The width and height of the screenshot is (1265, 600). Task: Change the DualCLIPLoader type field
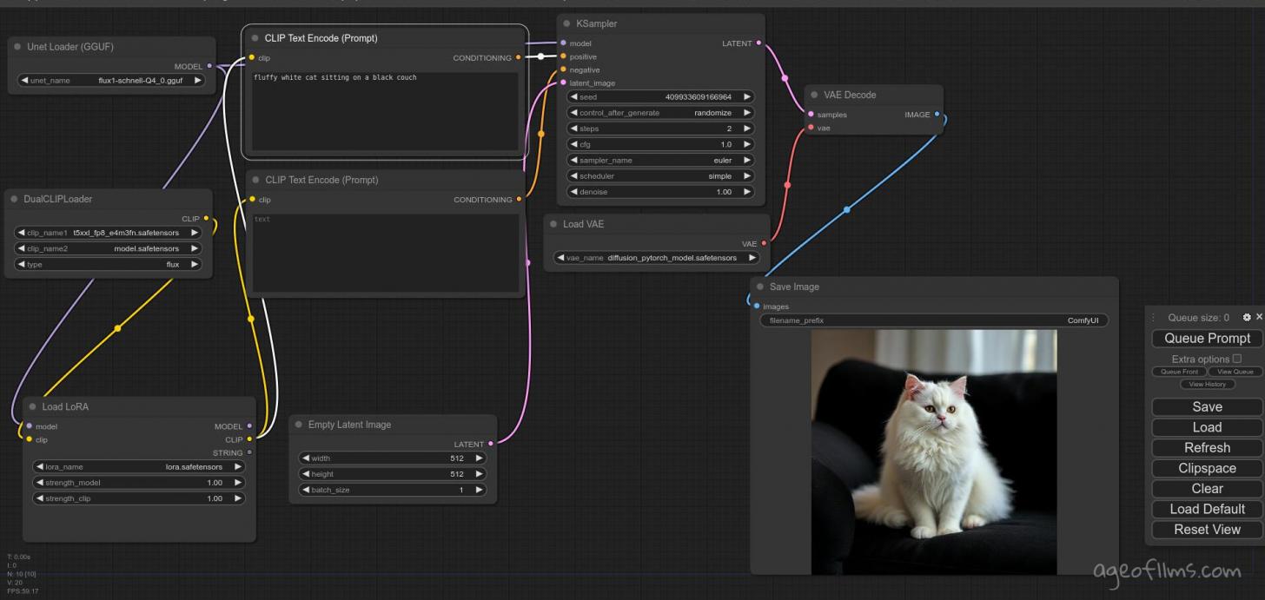(109, 264)
